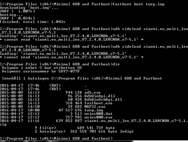
Task: Click the 'Innehåll i katalogen' heading line
Action: tap(82, 78)
